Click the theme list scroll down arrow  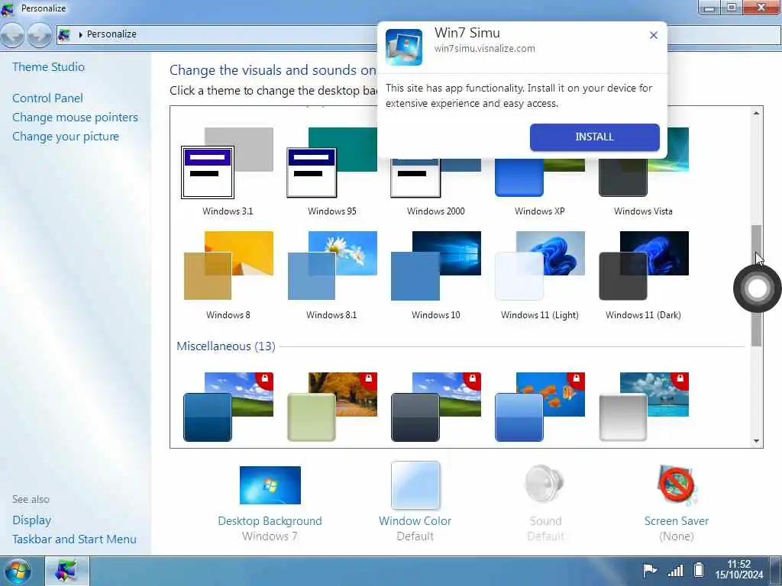pos(756,441)
